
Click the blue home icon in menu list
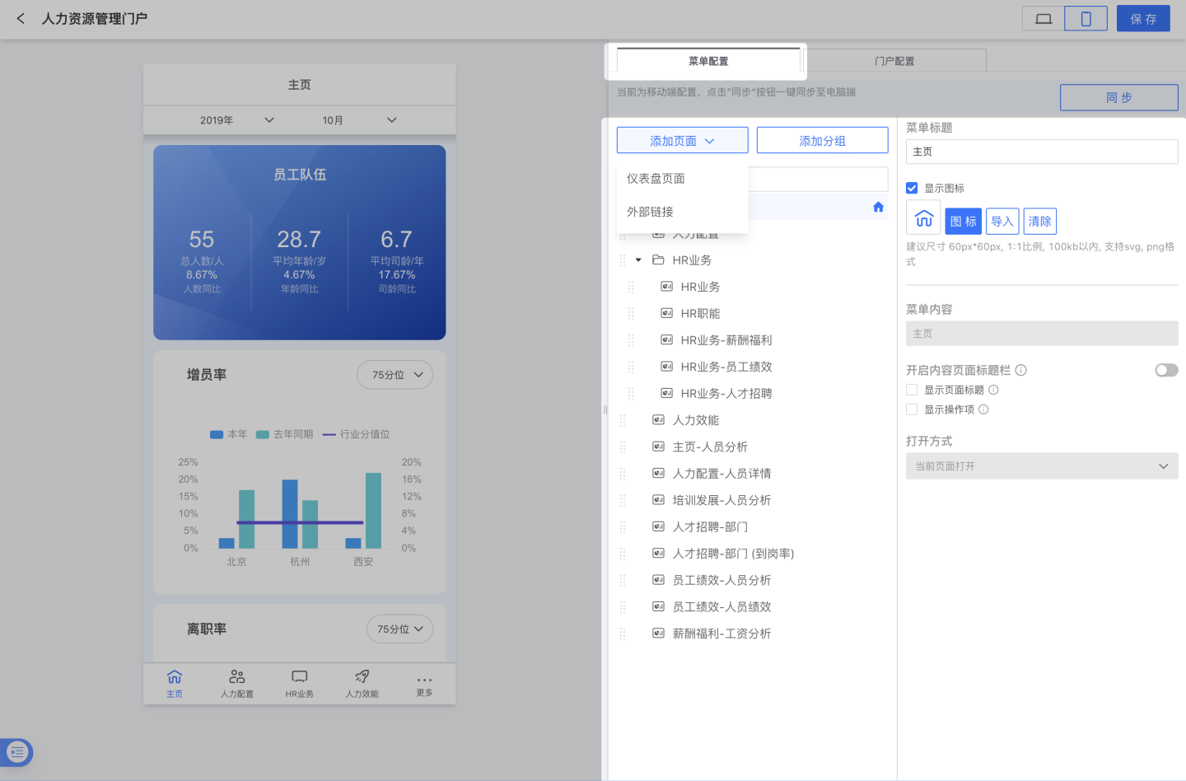click(878, 207)
